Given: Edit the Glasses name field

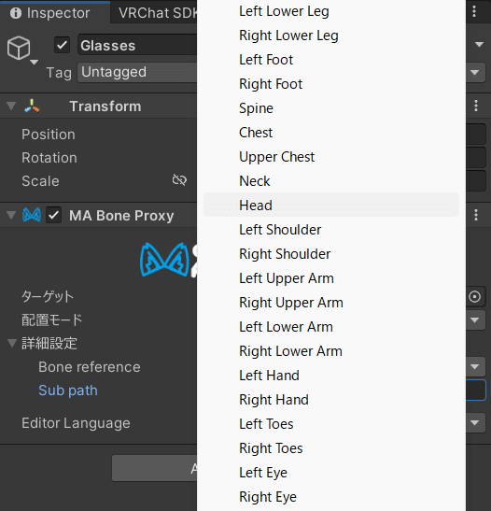Looking at the screenshot, I should point(137,45).
